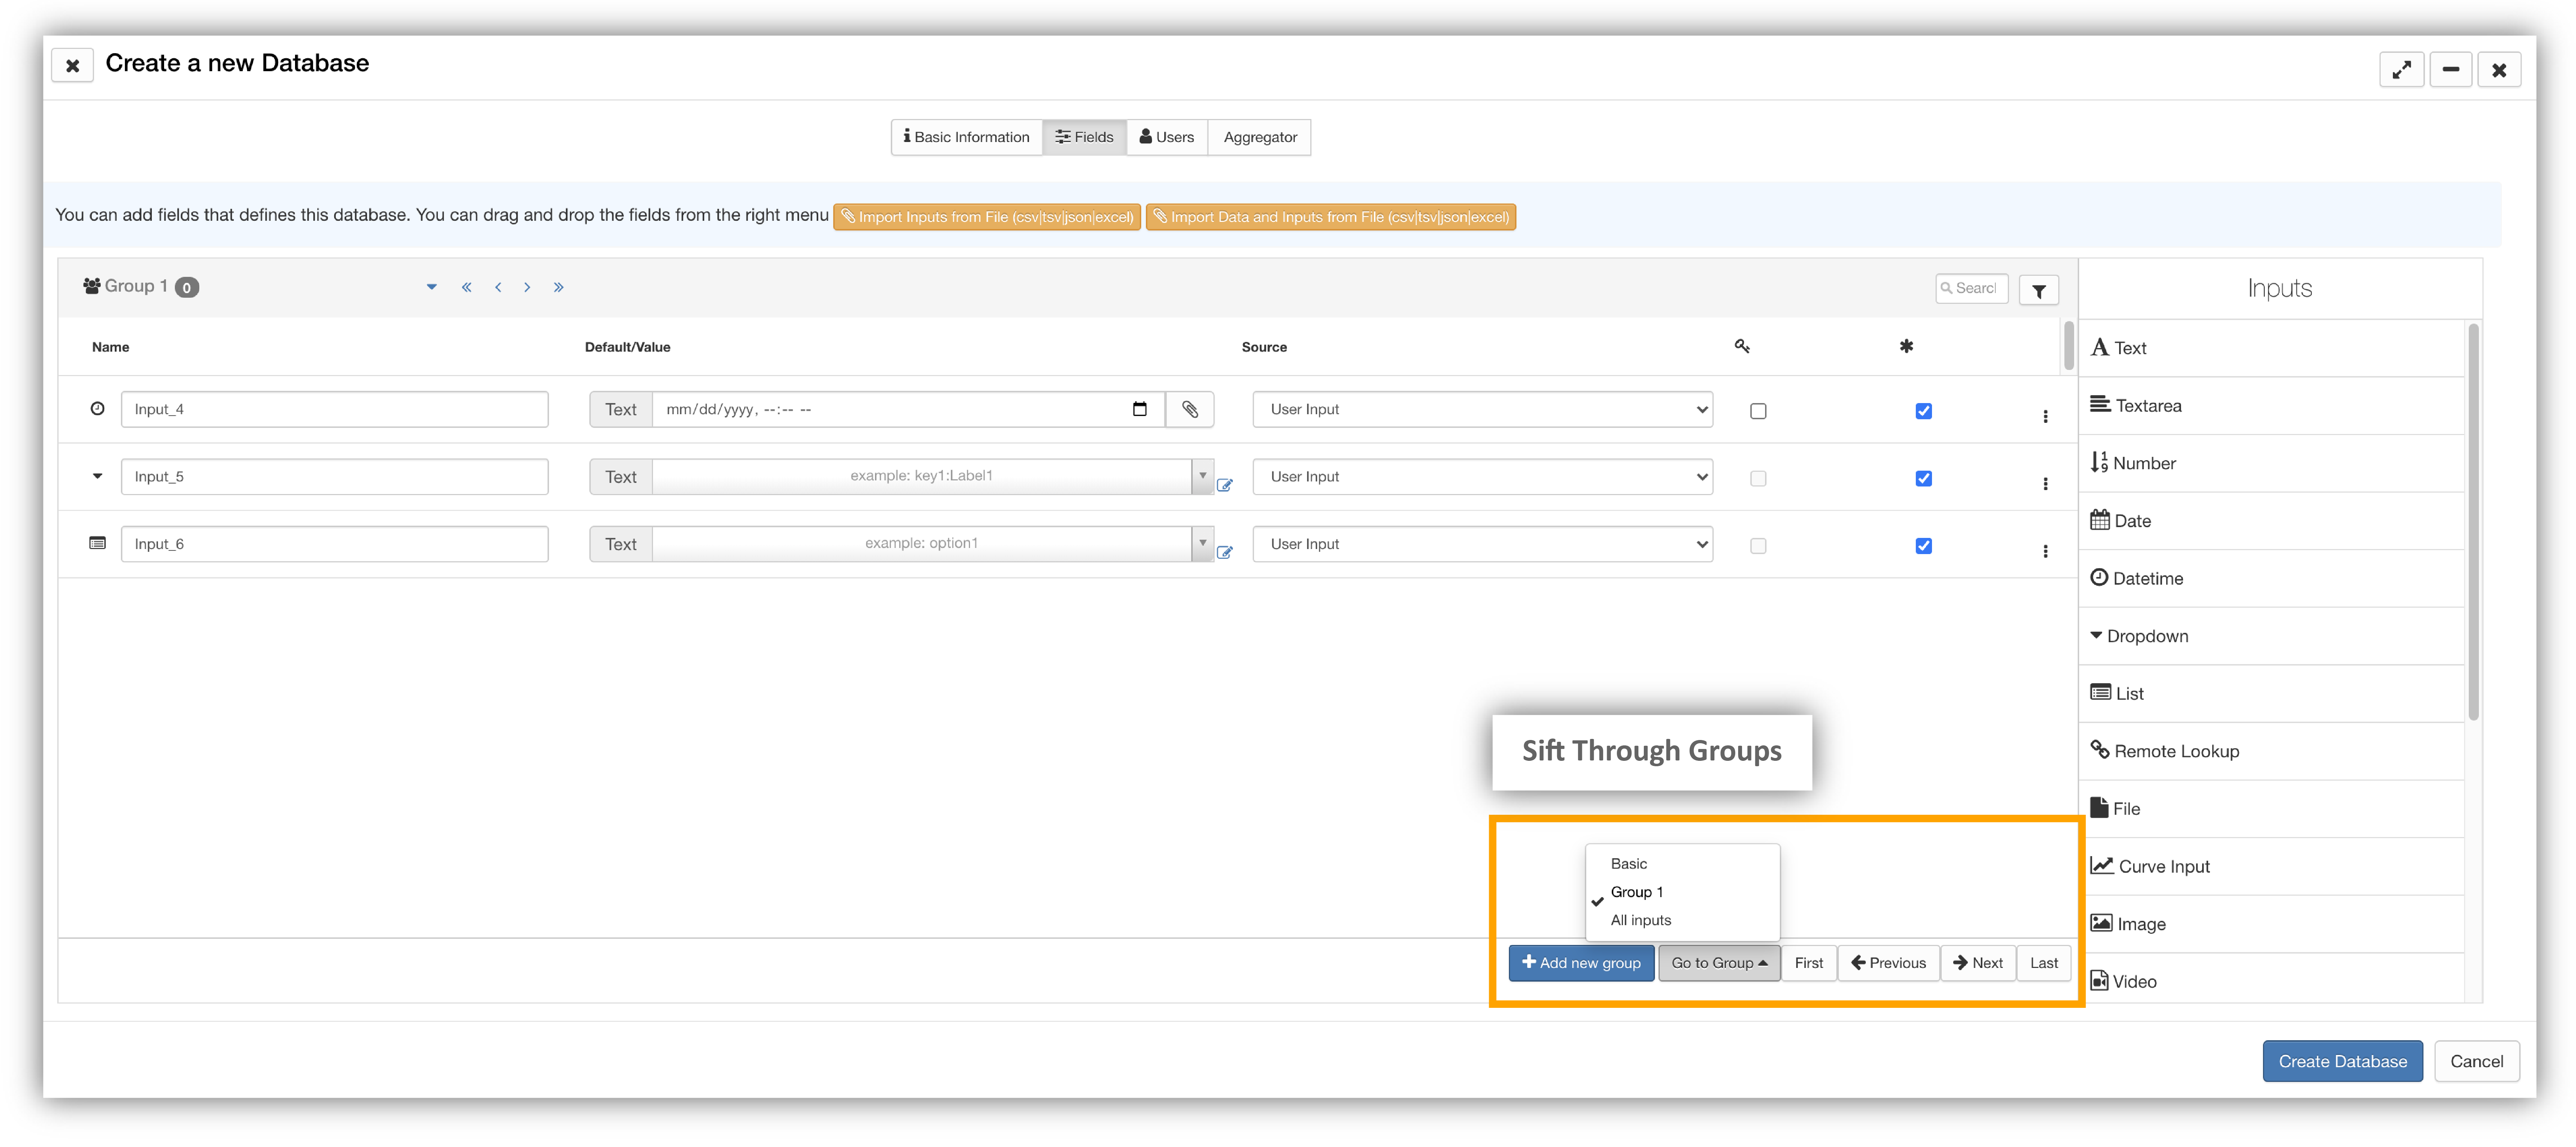
Task: Click Import Inputs from File button
Action: [986, 217]
